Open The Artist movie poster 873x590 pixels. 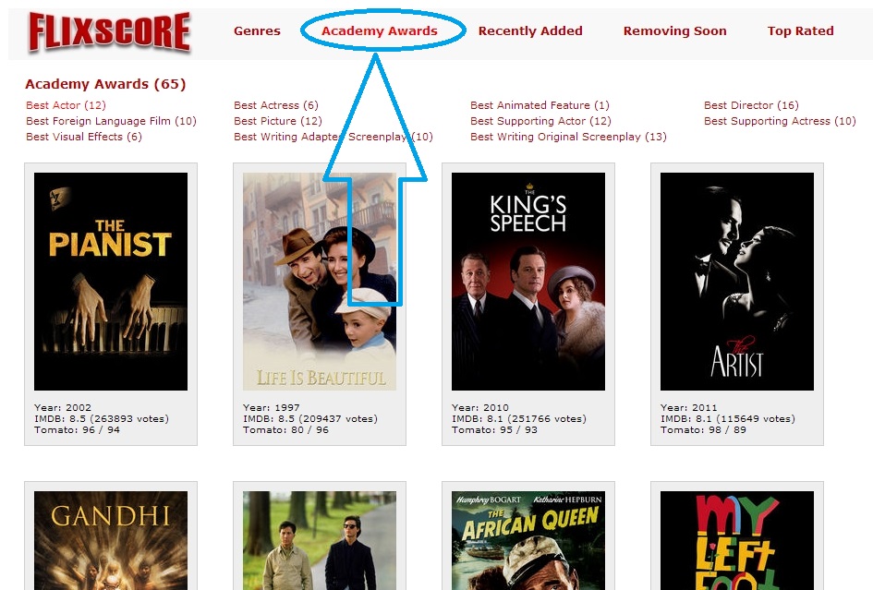[x=737, y=281]
